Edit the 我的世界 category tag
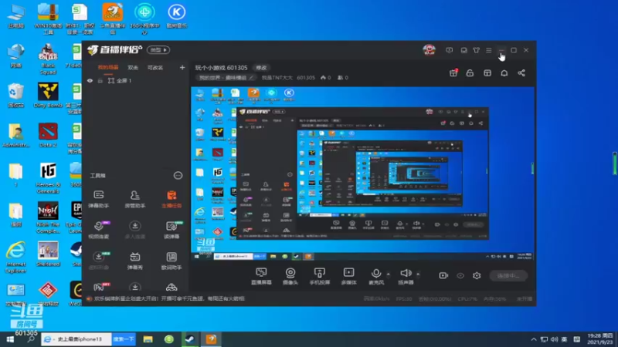This screenshot has height=347, width=618. click(x=226, y=78)
